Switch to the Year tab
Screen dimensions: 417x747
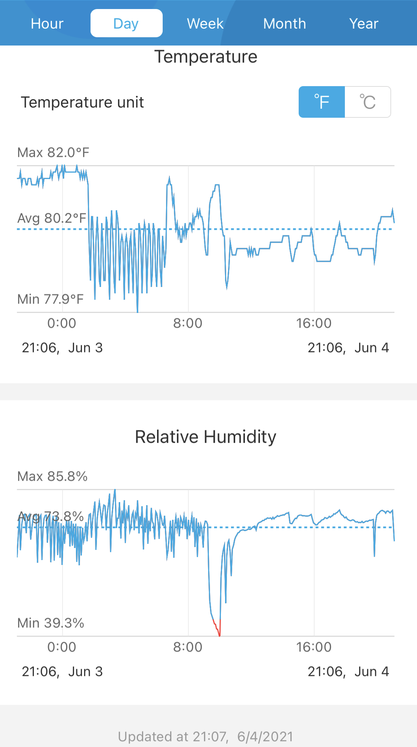[x=363, y=23]
